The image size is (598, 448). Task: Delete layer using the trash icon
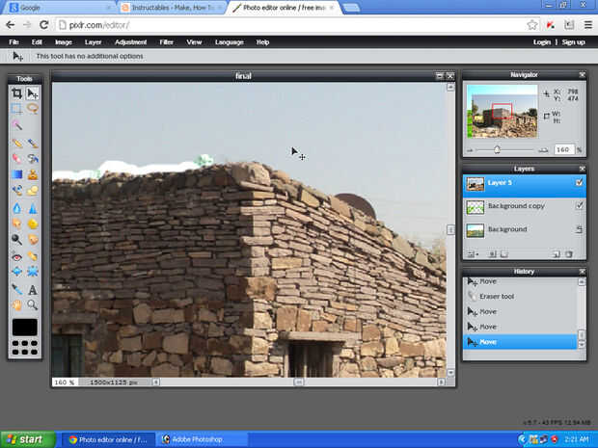click(569, 254)
